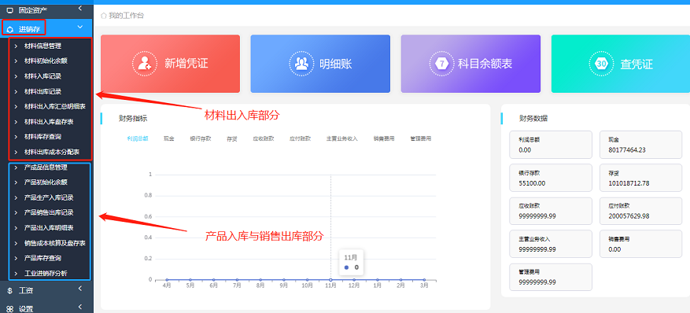Screen dimensions: 690x313
Task: Click the 4月 data point on chart
Action: [x=167, y=280]
